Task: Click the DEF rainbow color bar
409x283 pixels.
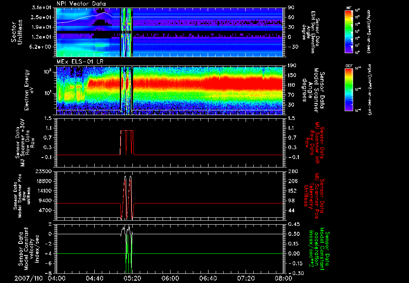Action: coord(349,90)
